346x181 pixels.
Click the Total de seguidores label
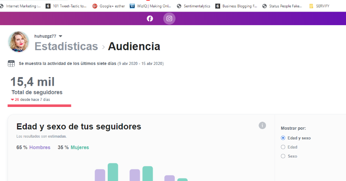pos(37,92)
